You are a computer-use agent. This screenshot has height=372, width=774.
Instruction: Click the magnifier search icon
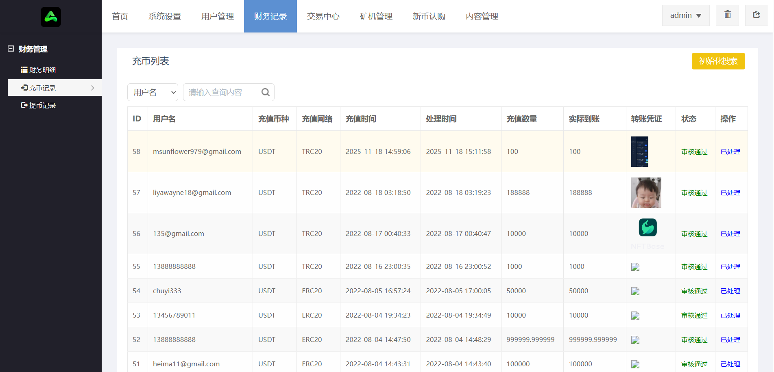265,92
